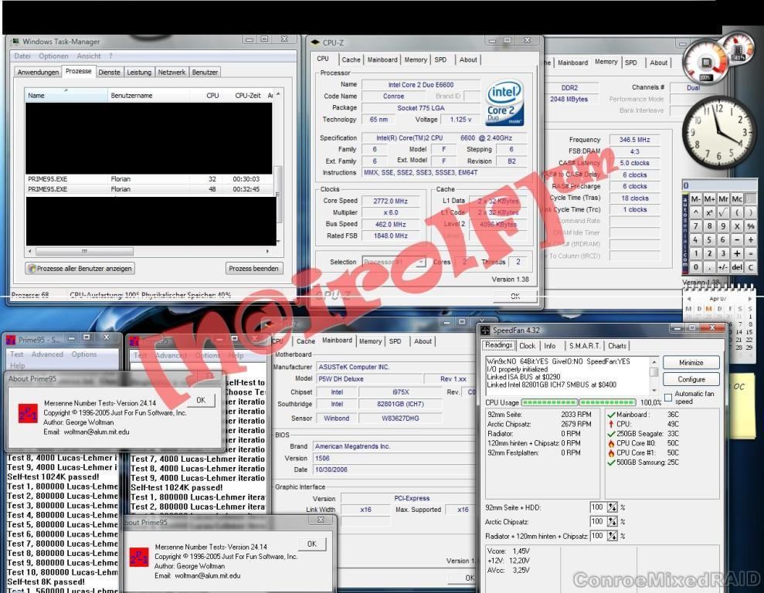764x593 pixels.
Task: Open the Charts tab in SpeedFan
Action: click(x=617, y=346)
